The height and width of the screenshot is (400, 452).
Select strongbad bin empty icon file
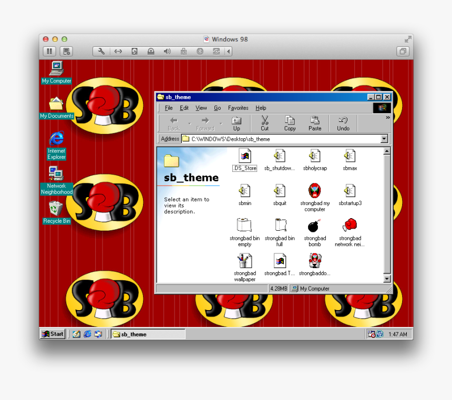coord(244,233)
